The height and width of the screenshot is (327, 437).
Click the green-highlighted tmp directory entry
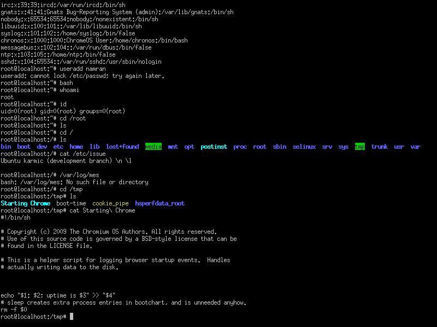coord(359,147)
